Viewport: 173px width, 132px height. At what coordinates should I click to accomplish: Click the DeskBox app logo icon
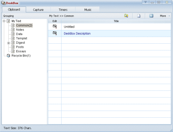pos(3,3)
